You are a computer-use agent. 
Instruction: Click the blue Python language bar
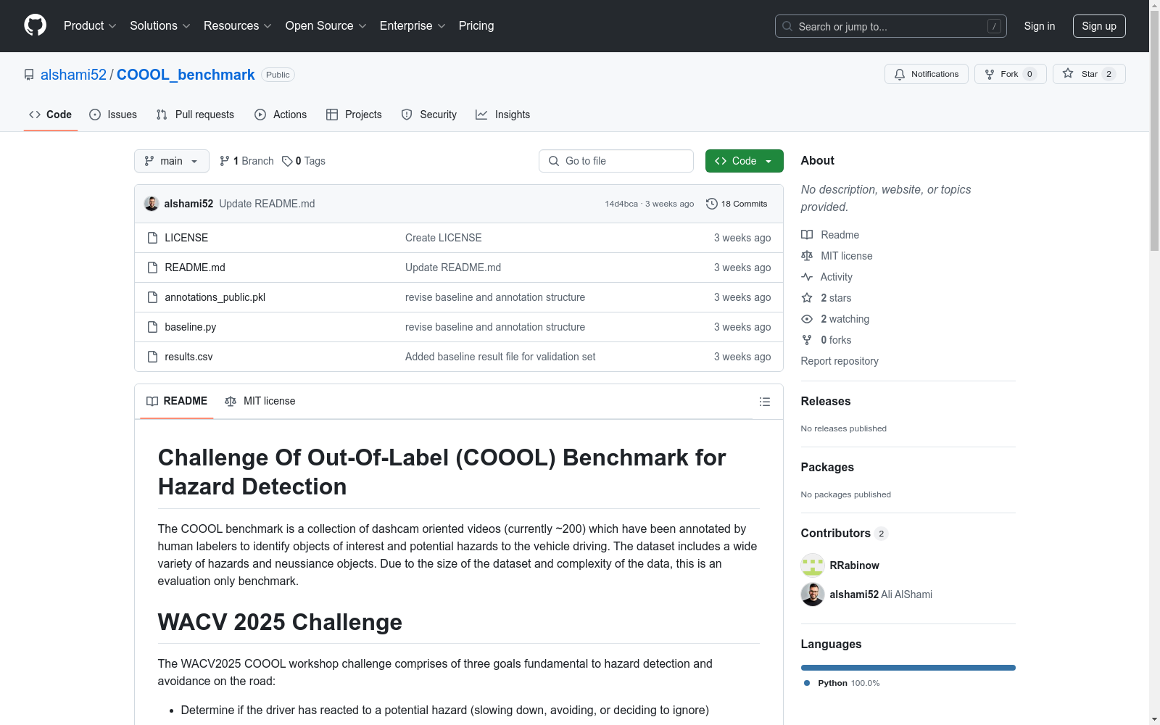tap(908, 668)
